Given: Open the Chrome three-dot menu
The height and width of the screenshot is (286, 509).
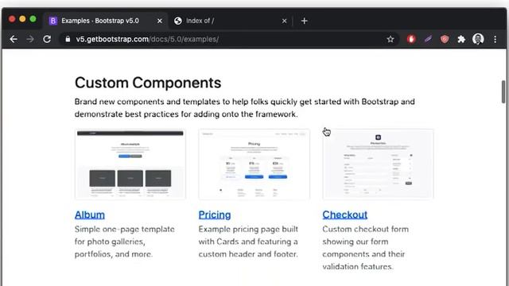Looking at the screenshot, I should pos(495,39).
